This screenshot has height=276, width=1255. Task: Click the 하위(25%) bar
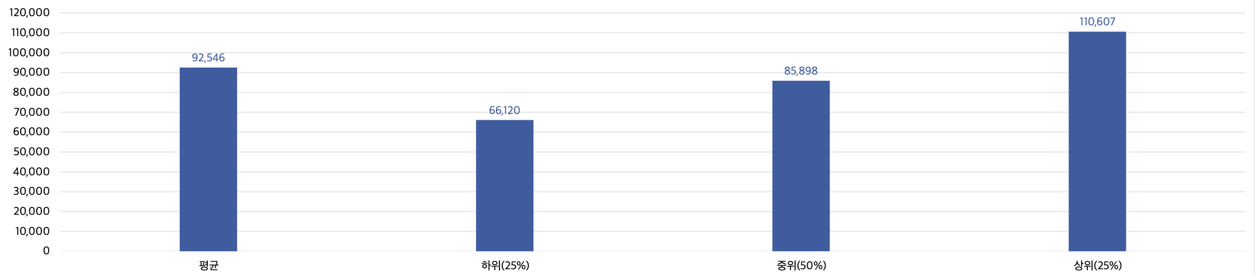pyautogui.click(x=504, y=186)
